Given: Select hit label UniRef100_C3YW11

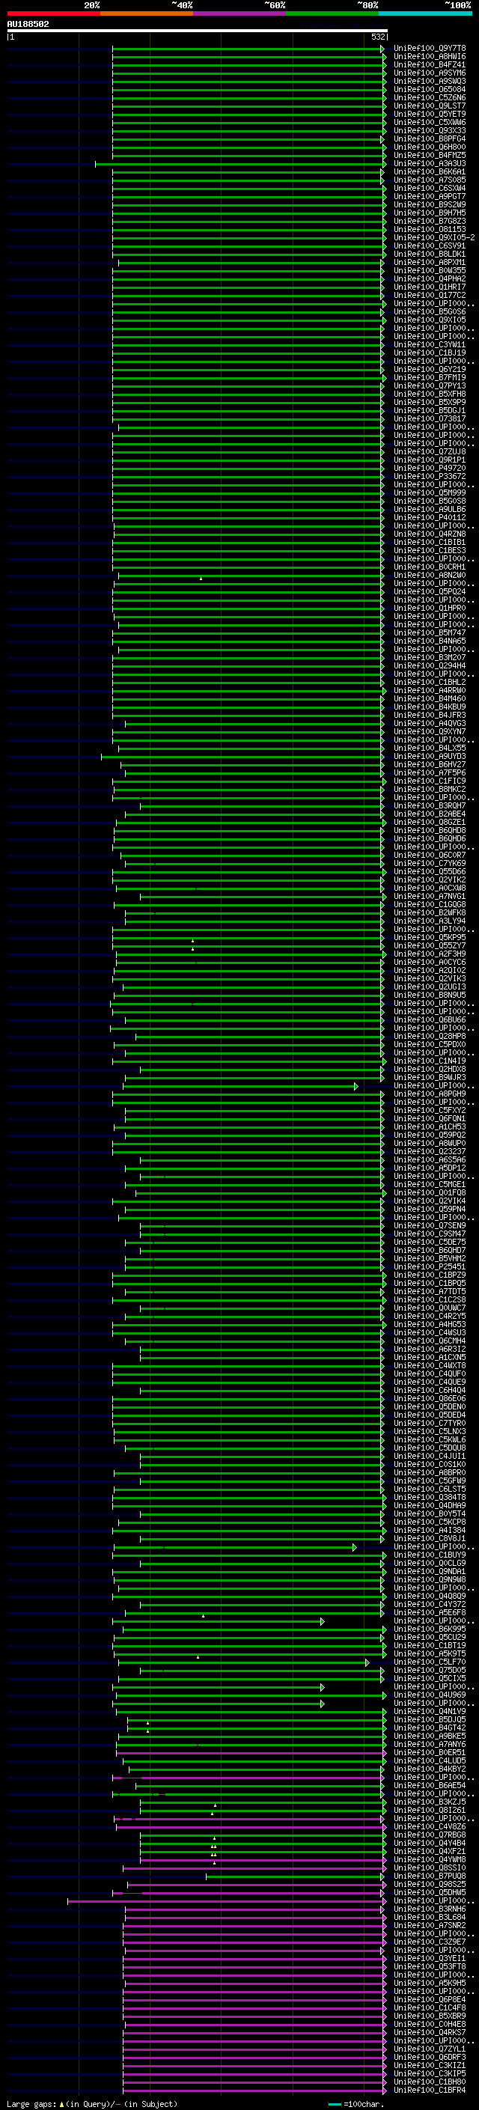Looking at the screenshot, I should [x=430, y=345].
